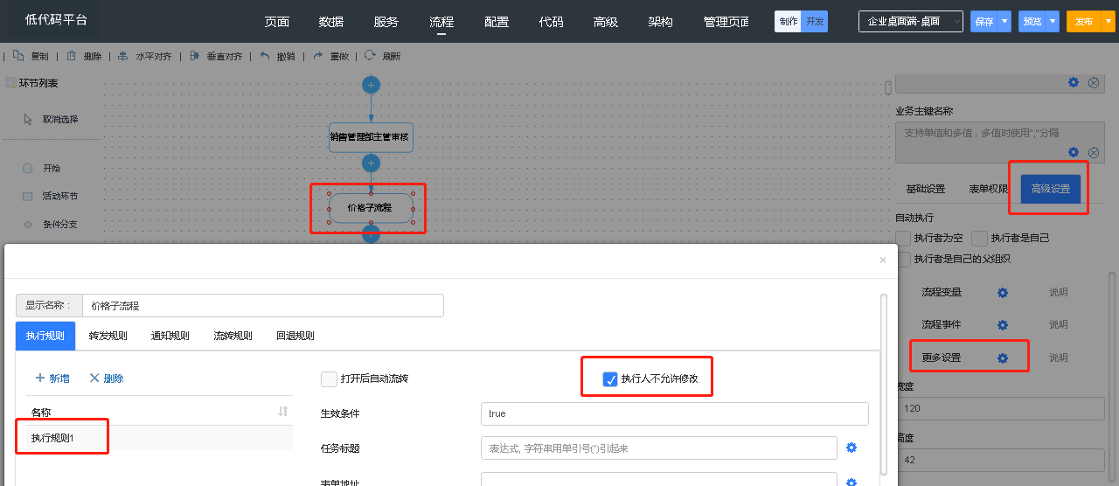
Task: Expand the dropdown arrow next to 保存
Action: [x=1004, y=22]
